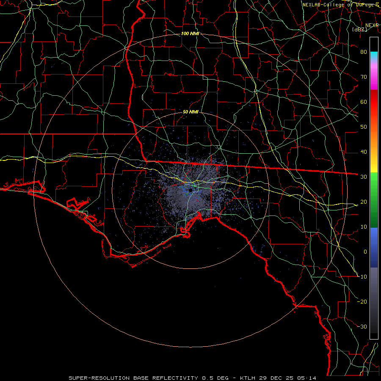Click the 60 dBZ scale value
The image size is (381, 381).
[x=364, y=102]
